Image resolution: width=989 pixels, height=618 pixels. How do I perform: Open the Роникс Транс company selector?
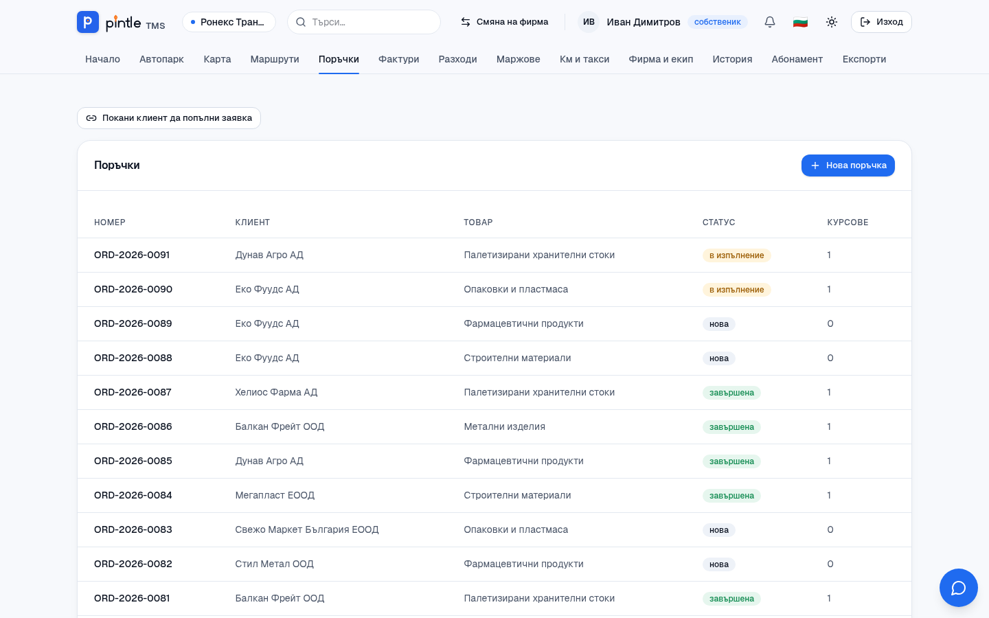click(x=229, y=22)
